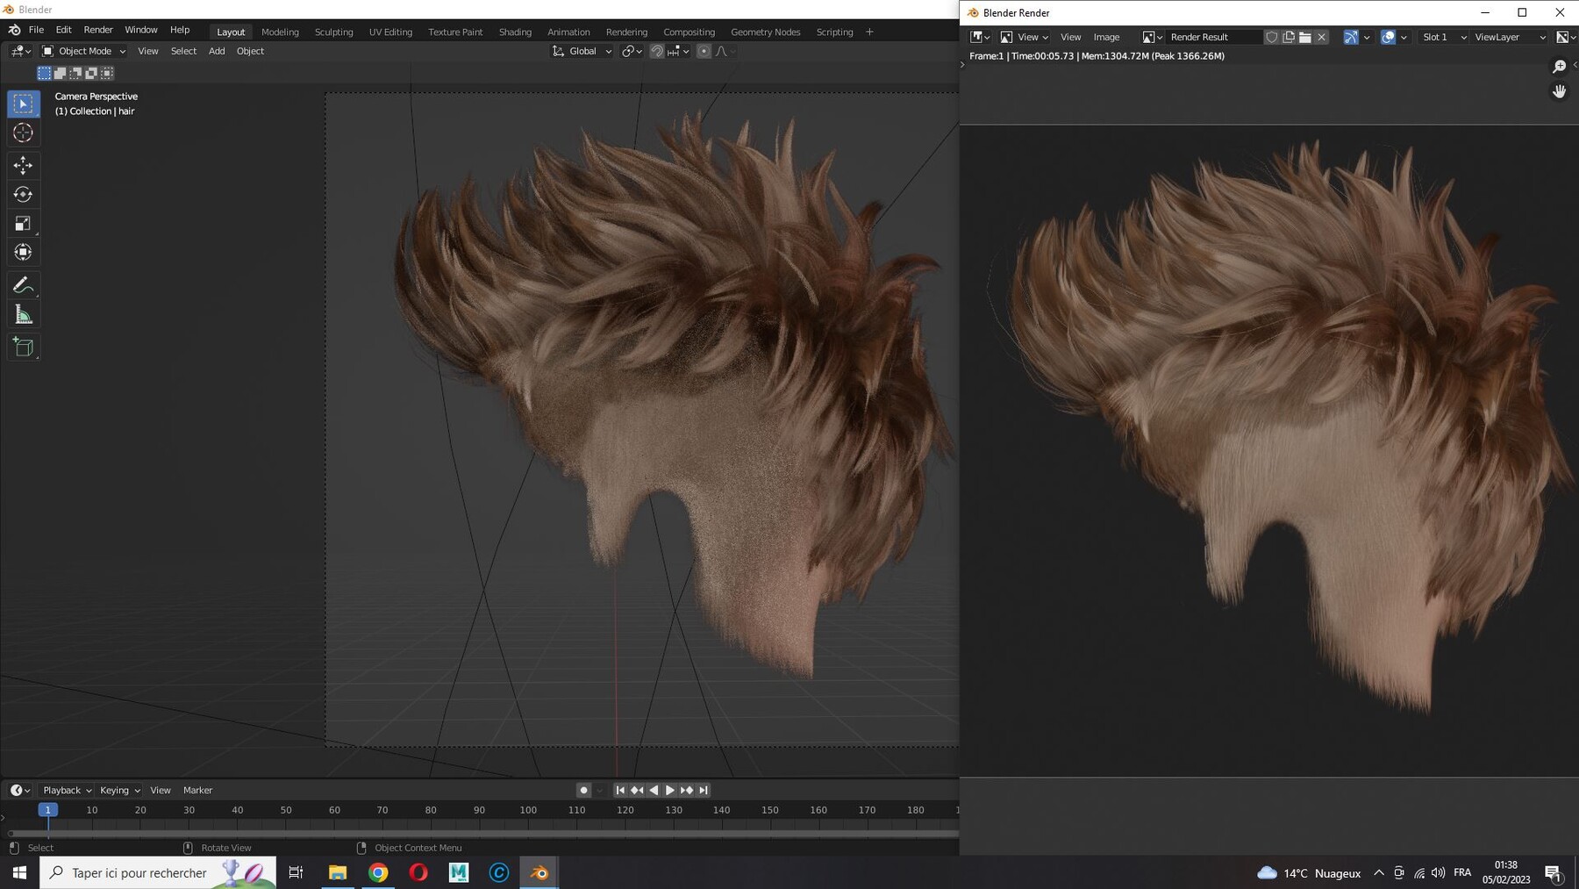Screen dimensions: 1579x889
Task: Toggle gizmo display in render window
Action: click(x=1351, y=37)
